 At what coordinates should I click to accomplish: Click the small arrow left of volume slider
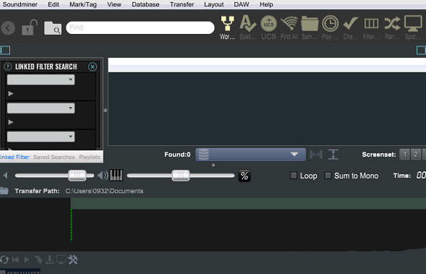[x=5, y=176]
